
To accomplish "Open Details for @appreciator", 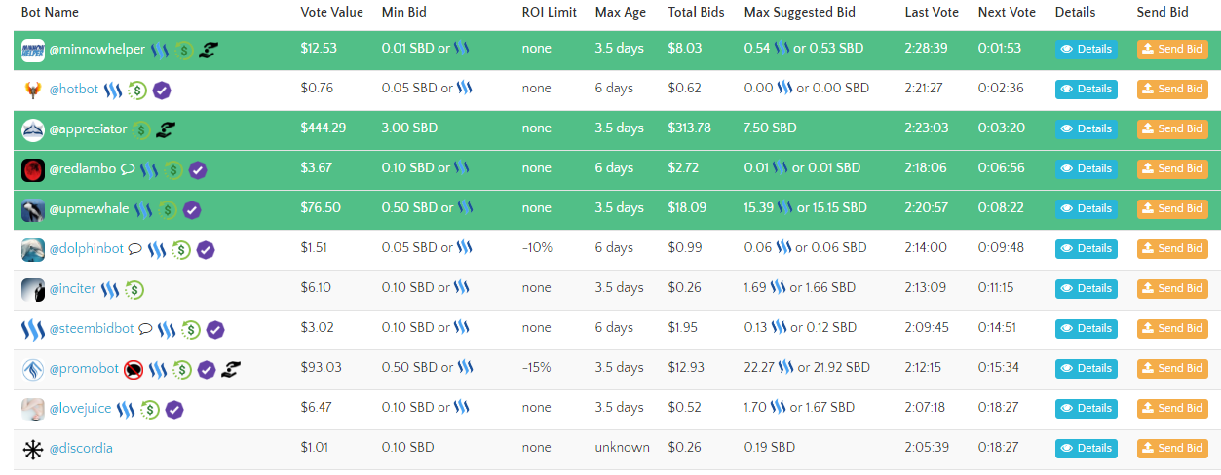I will [x=1086, y=128].
